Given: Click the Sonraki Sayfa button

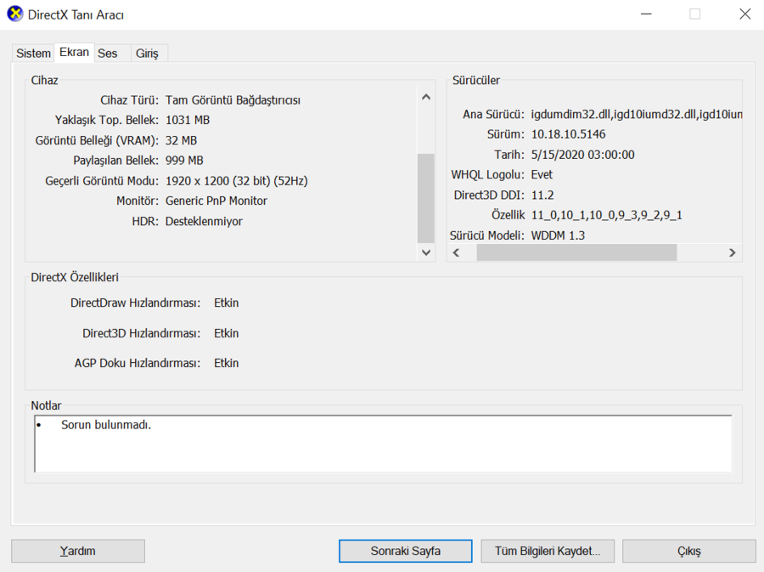Looking at the screenshot, I should [x=406, y=551].
